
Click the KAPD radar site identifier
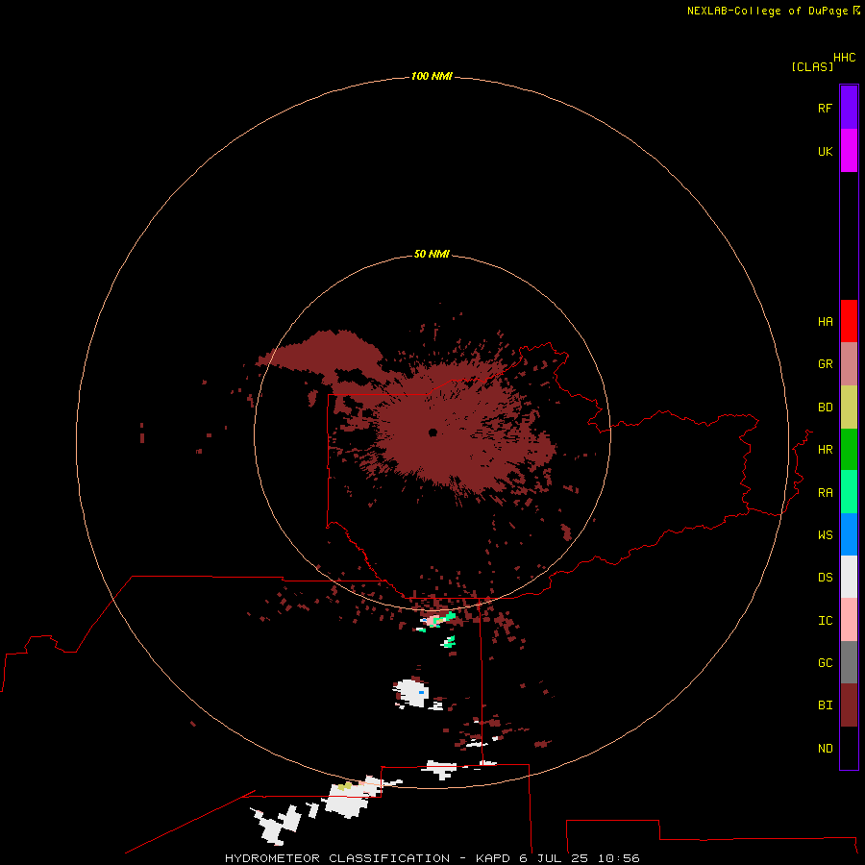coord(493,858)
